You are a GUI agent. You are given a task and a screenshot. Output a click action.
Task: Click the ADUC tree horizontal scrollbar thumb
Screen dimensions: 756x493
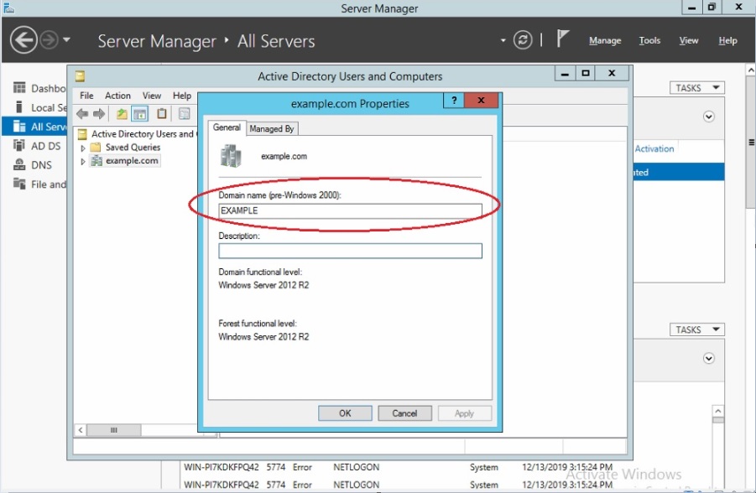tap(114, 430)
